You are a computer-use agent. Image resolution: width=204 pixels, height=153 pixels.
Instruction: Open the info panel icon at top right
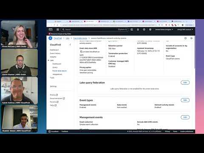(x=185, y=38)
